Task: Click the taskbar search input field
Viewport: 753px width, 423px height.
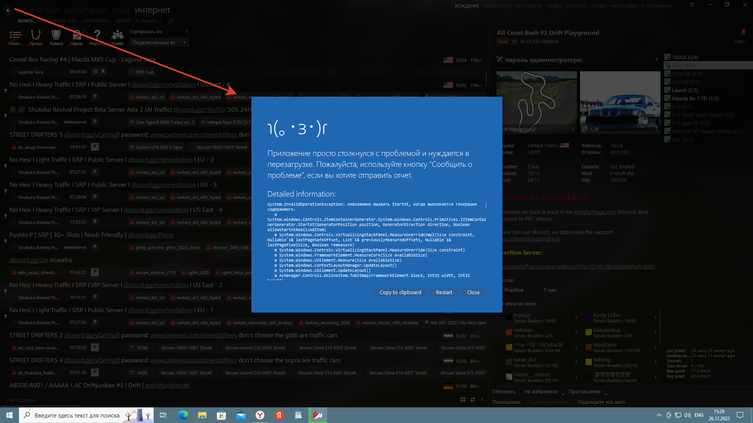Action: [86, 415]
